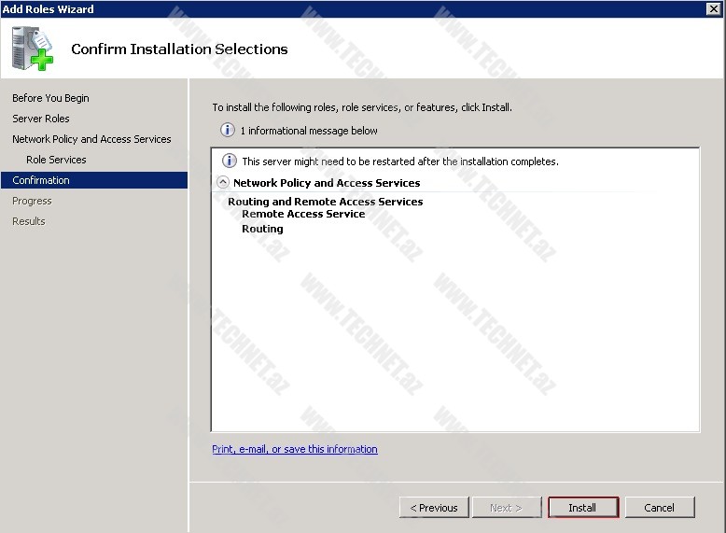726x533 pixels.
Task: Click the Routing entry in the list
Action: pyautogui.click(x=262, y=229)
